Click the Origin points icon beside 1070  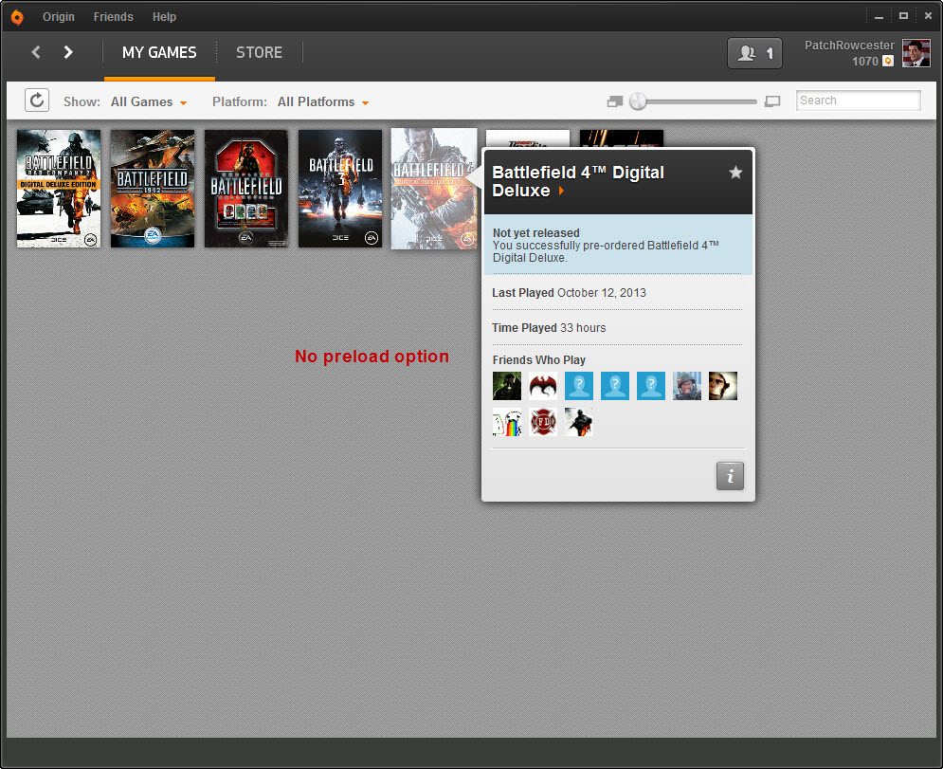tap(888, 61)
